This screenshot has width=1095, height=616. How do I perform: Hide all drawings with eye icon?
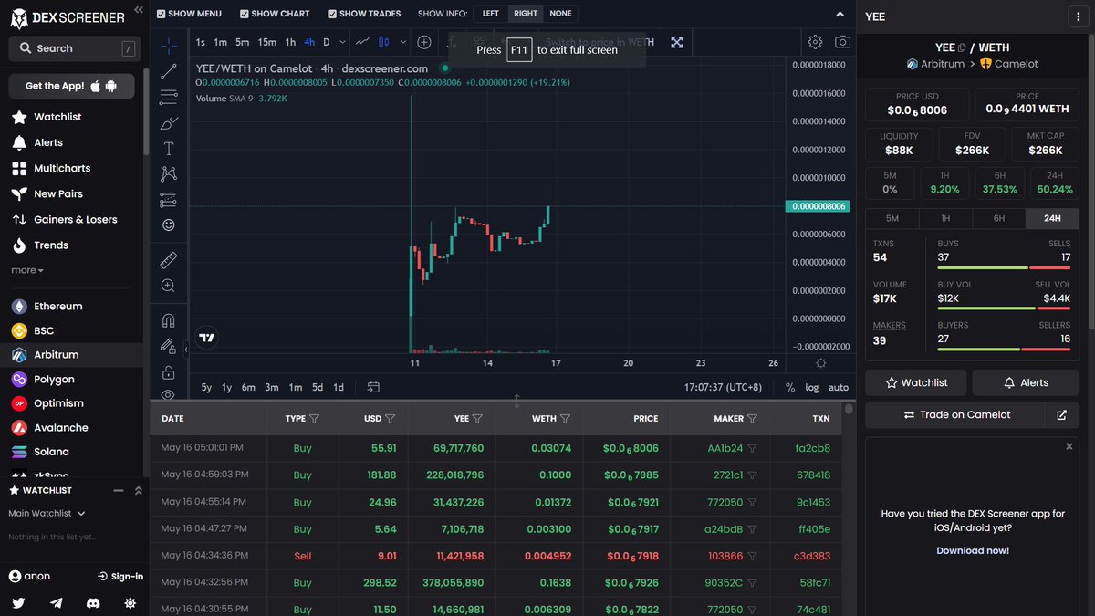pyautogui.click(x=169, y=395)
